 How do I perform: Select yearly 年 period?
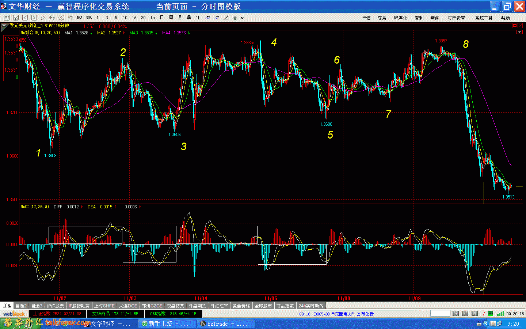click(x=198, y=18)
